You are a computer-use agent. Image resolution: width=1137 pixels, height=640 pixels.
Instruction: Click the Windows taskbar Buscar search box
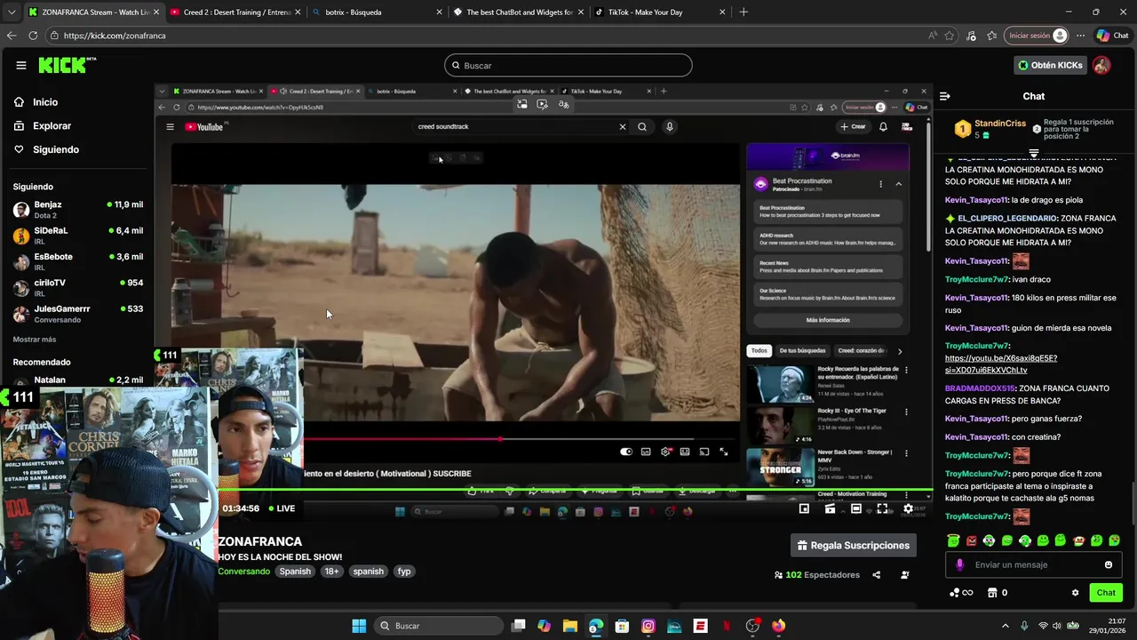pyautogui.click(x=437, y=626)
